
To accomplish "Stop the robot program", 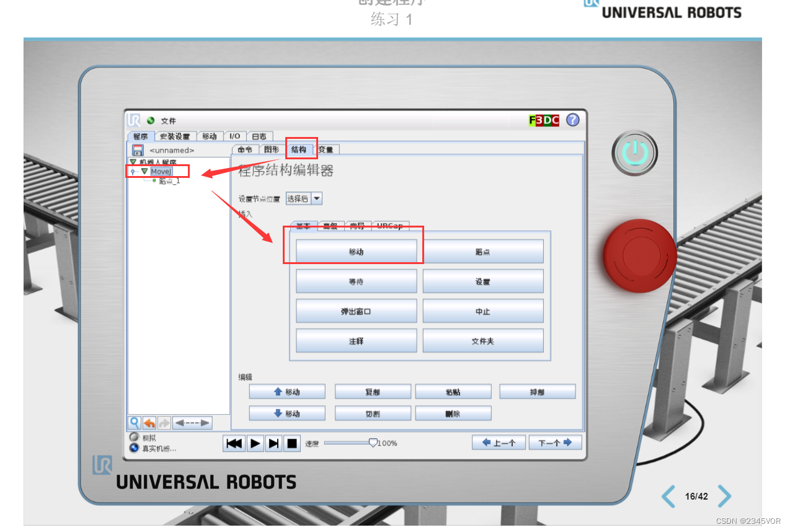I will (x=292, y=443).
